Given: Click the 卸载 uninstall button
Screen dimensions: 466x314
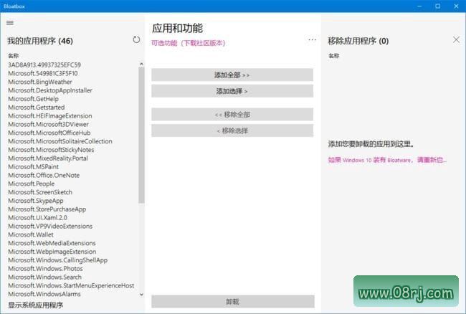Looking at the screenshot, I should (233, 302).
